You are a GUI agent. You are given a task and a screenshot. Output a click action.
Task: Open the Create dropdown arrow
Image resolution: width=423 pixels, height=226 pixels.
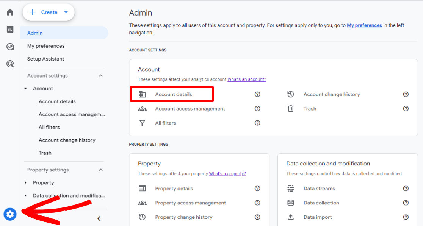click(x=66, y=12)
